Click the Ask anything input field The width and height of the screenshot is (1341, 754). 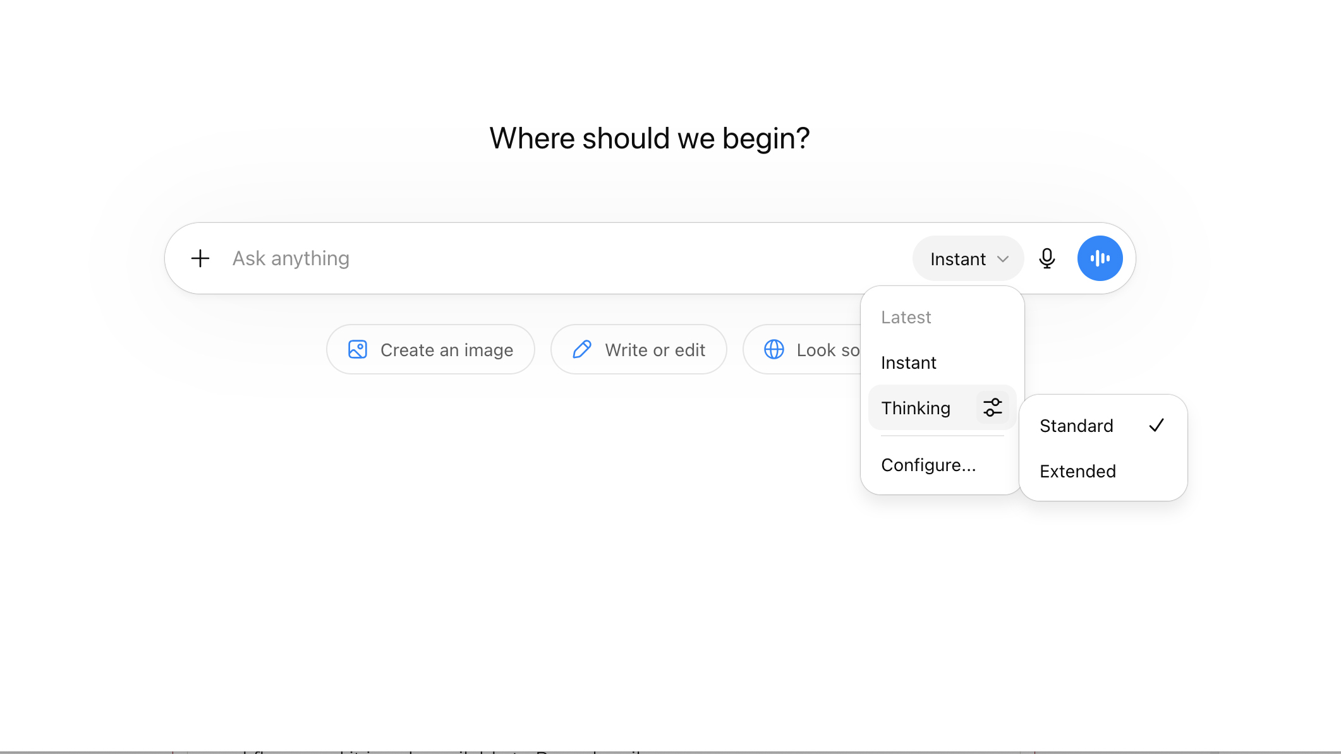tap(506, 258)
